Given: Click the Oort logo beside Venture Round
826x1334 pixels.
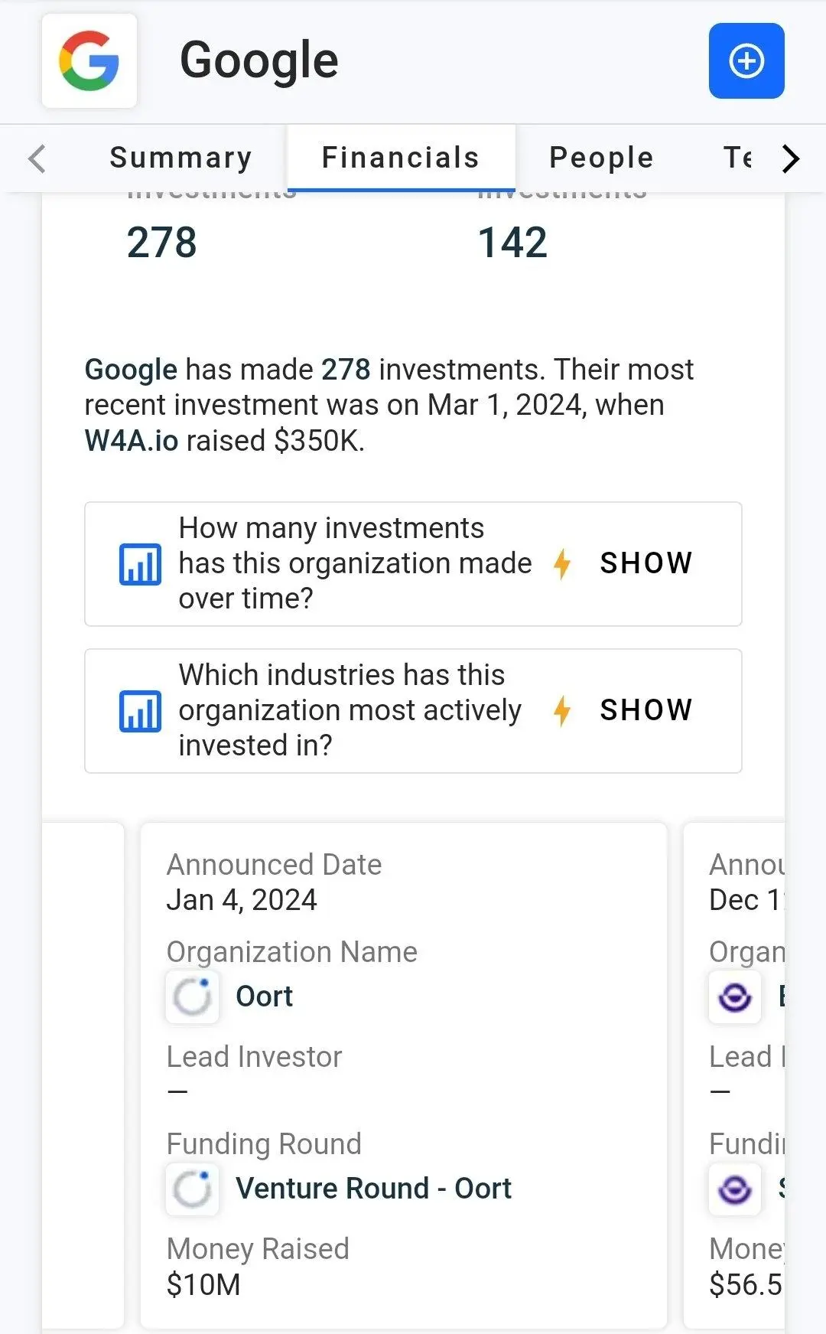Looking at the screenshot, I should coord(192,1189).
